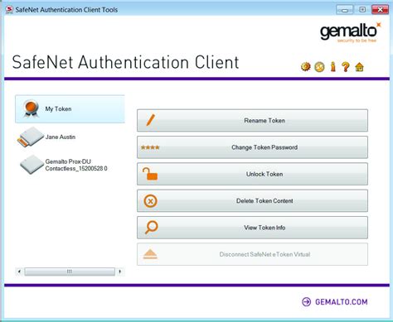Click Change Token Password button

tap(252, 147)
